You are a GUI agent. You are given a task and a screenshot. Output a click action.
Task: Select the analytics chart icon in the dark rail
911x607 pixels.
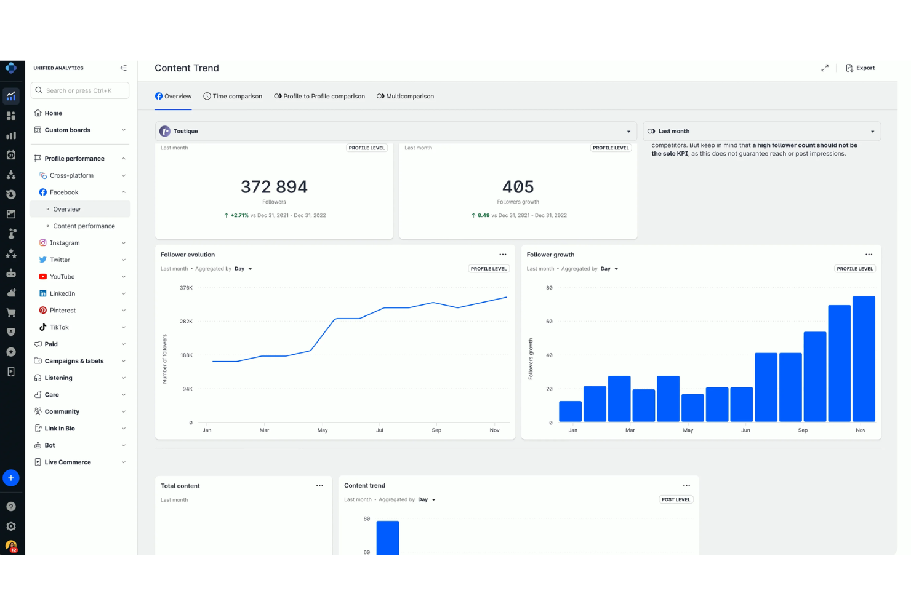12,95
